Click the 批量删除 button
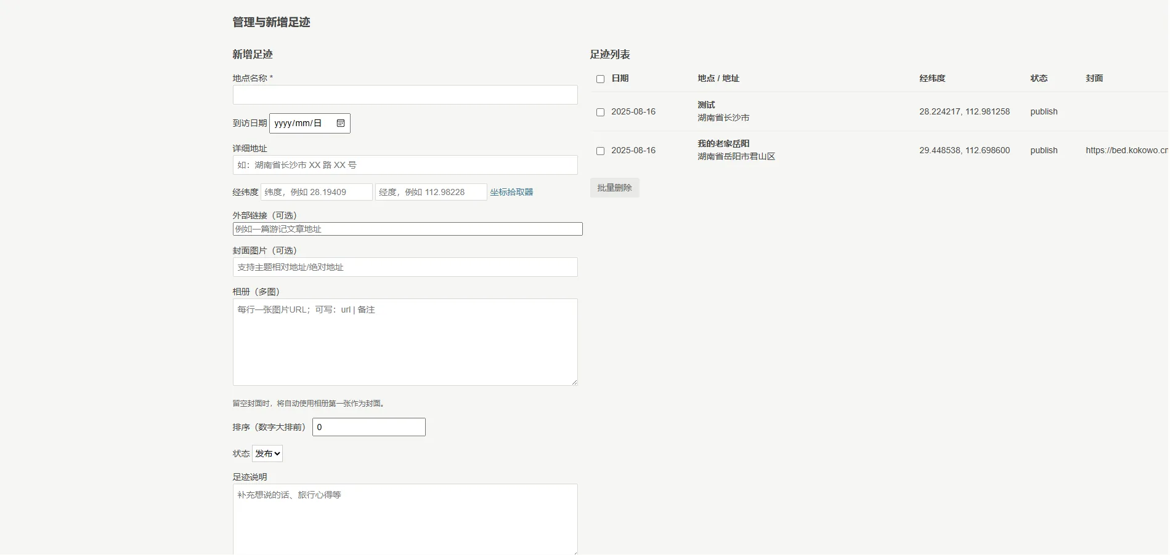Image resolution: width=1170 pixels, height=555 pixels. click(614, 188)
